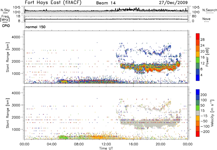Select the 'Nave' legend label
This screenshot has height=150, width=217.
pos(206,19)
